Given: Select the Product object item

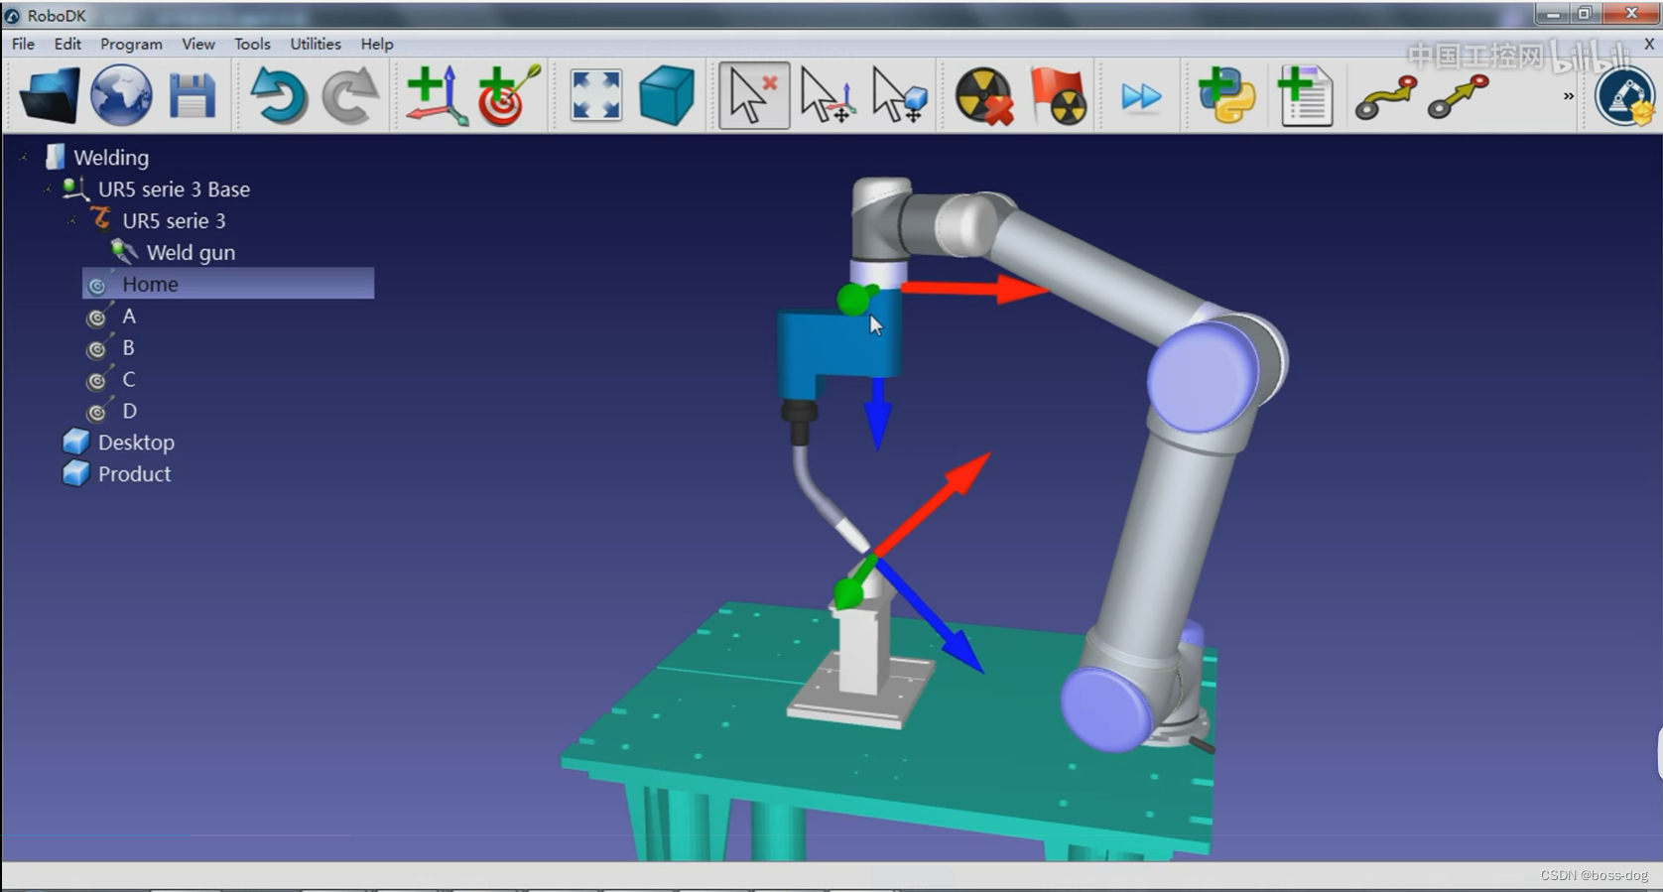Looking at the screenshot, I should coord(134,474).
